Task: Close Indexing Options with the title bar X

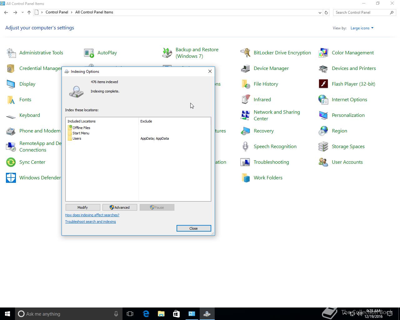Action: (210, 71)
